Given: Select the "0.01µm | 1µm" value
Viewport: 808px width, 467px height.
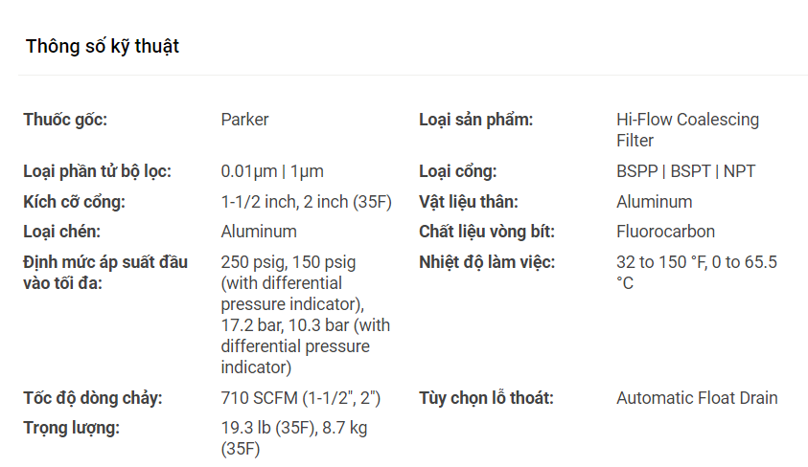Looking at the screenshot, I should (x=272, y=171).
